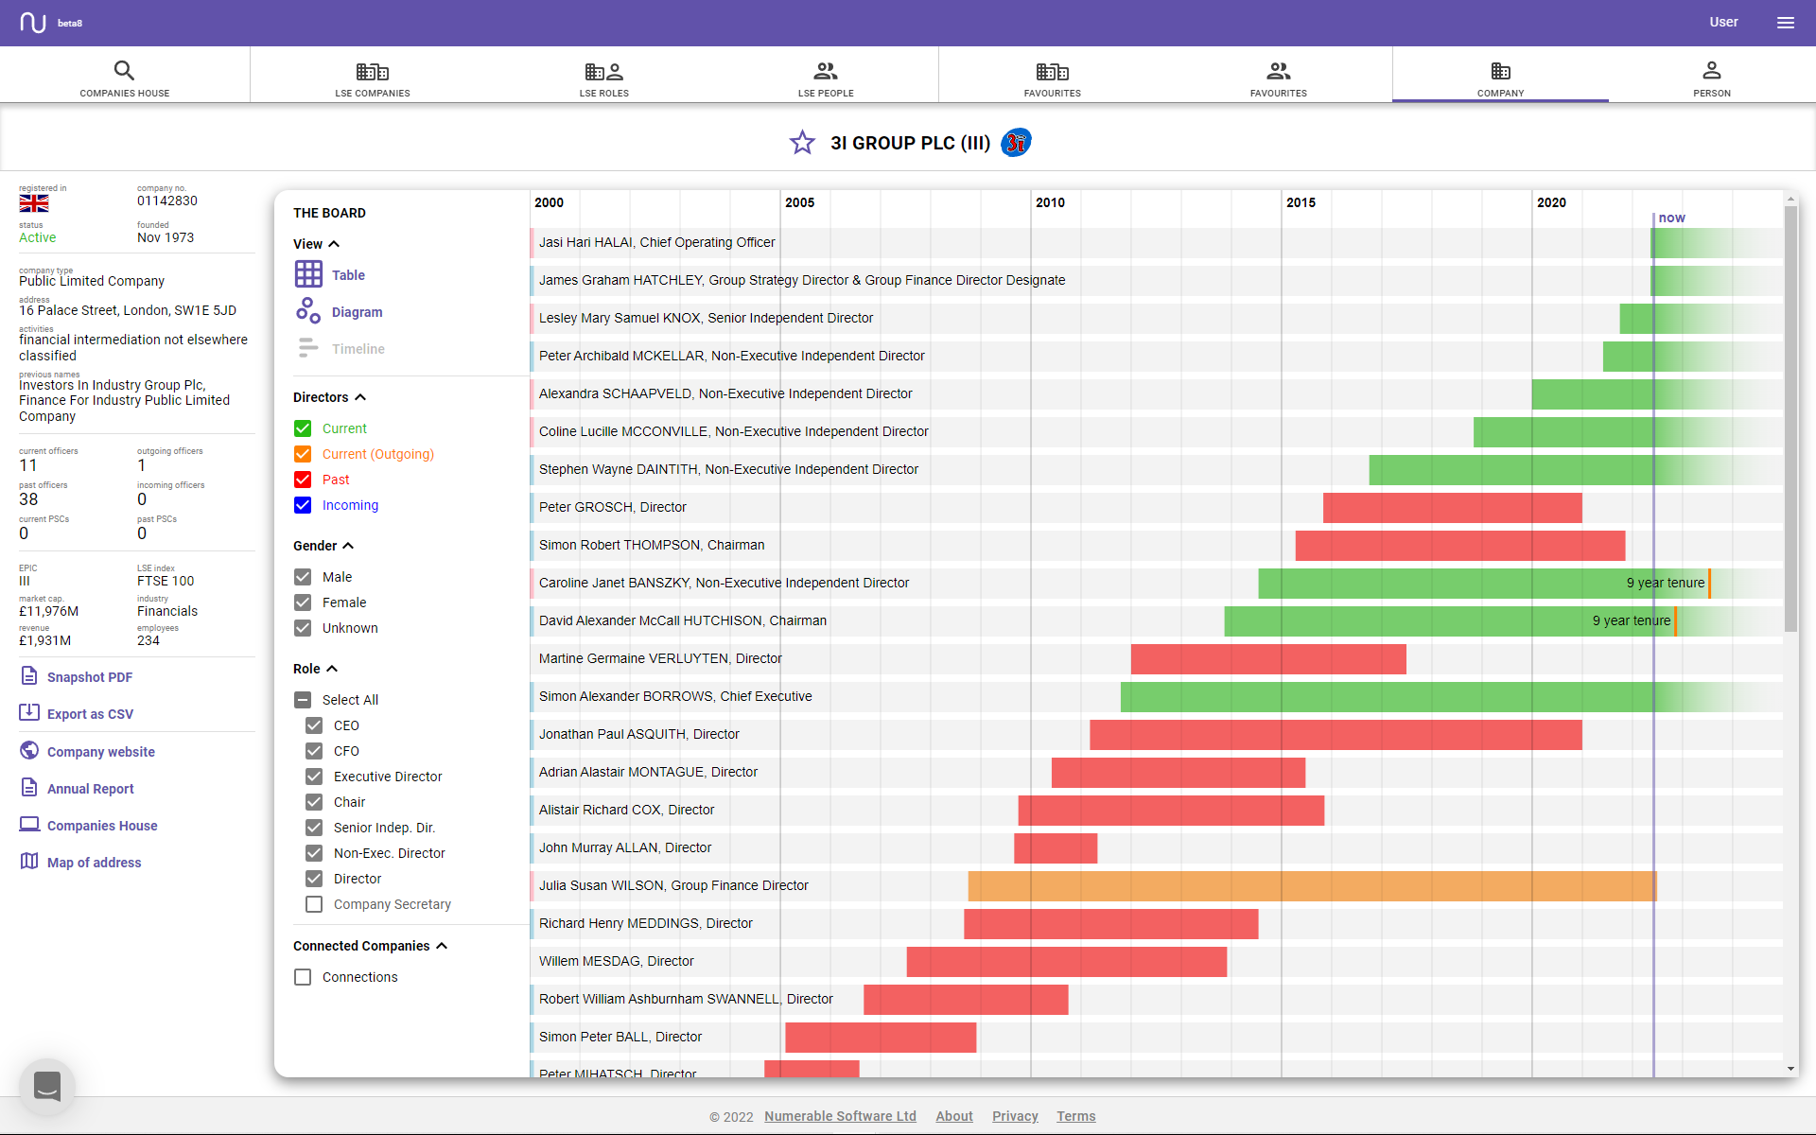Select the Timeline view icon

pyautogui.click(x=308, y=348)
